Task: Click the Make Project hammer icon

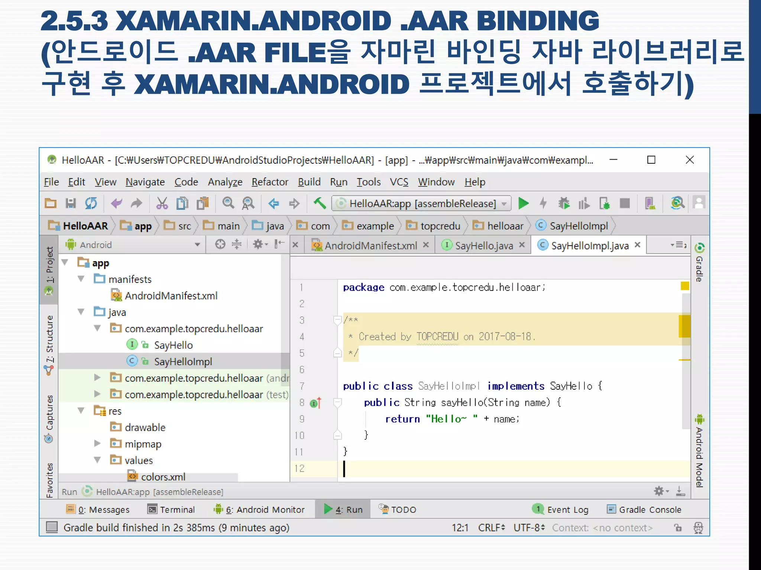Action: (x=320, y=203)
